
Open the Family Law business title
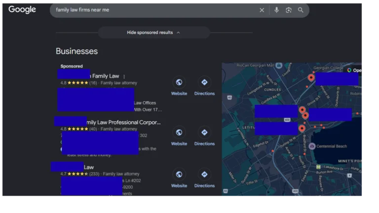106,76
